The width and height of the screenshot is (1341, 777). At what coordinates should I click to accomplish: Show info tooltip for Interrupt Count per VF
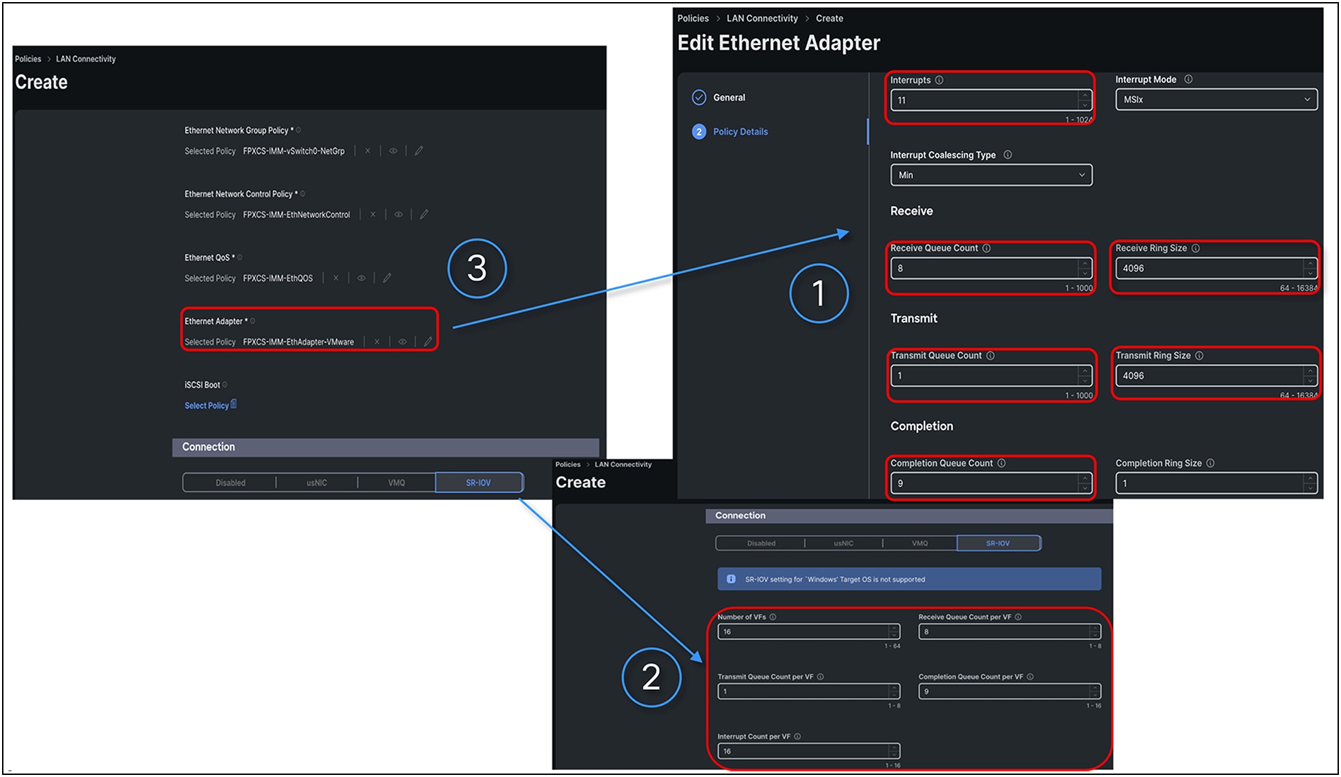[797, 736]
